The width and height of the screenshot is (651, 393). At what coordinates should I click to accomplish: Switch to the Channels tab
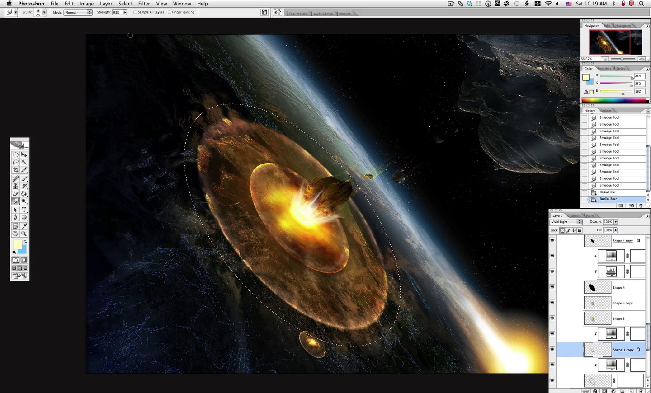(574, 215)
